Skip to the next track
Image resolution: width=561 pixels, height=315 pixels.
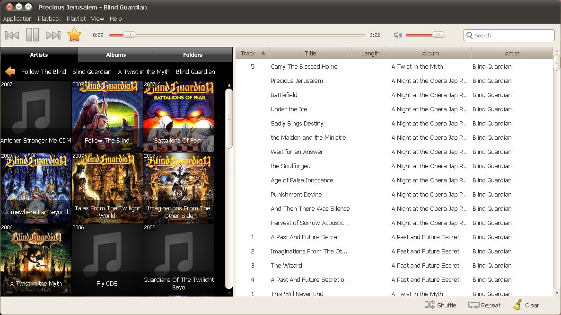53,35
